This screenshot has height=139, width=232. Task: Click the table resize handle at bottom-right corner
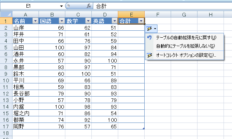click(144, 129)
